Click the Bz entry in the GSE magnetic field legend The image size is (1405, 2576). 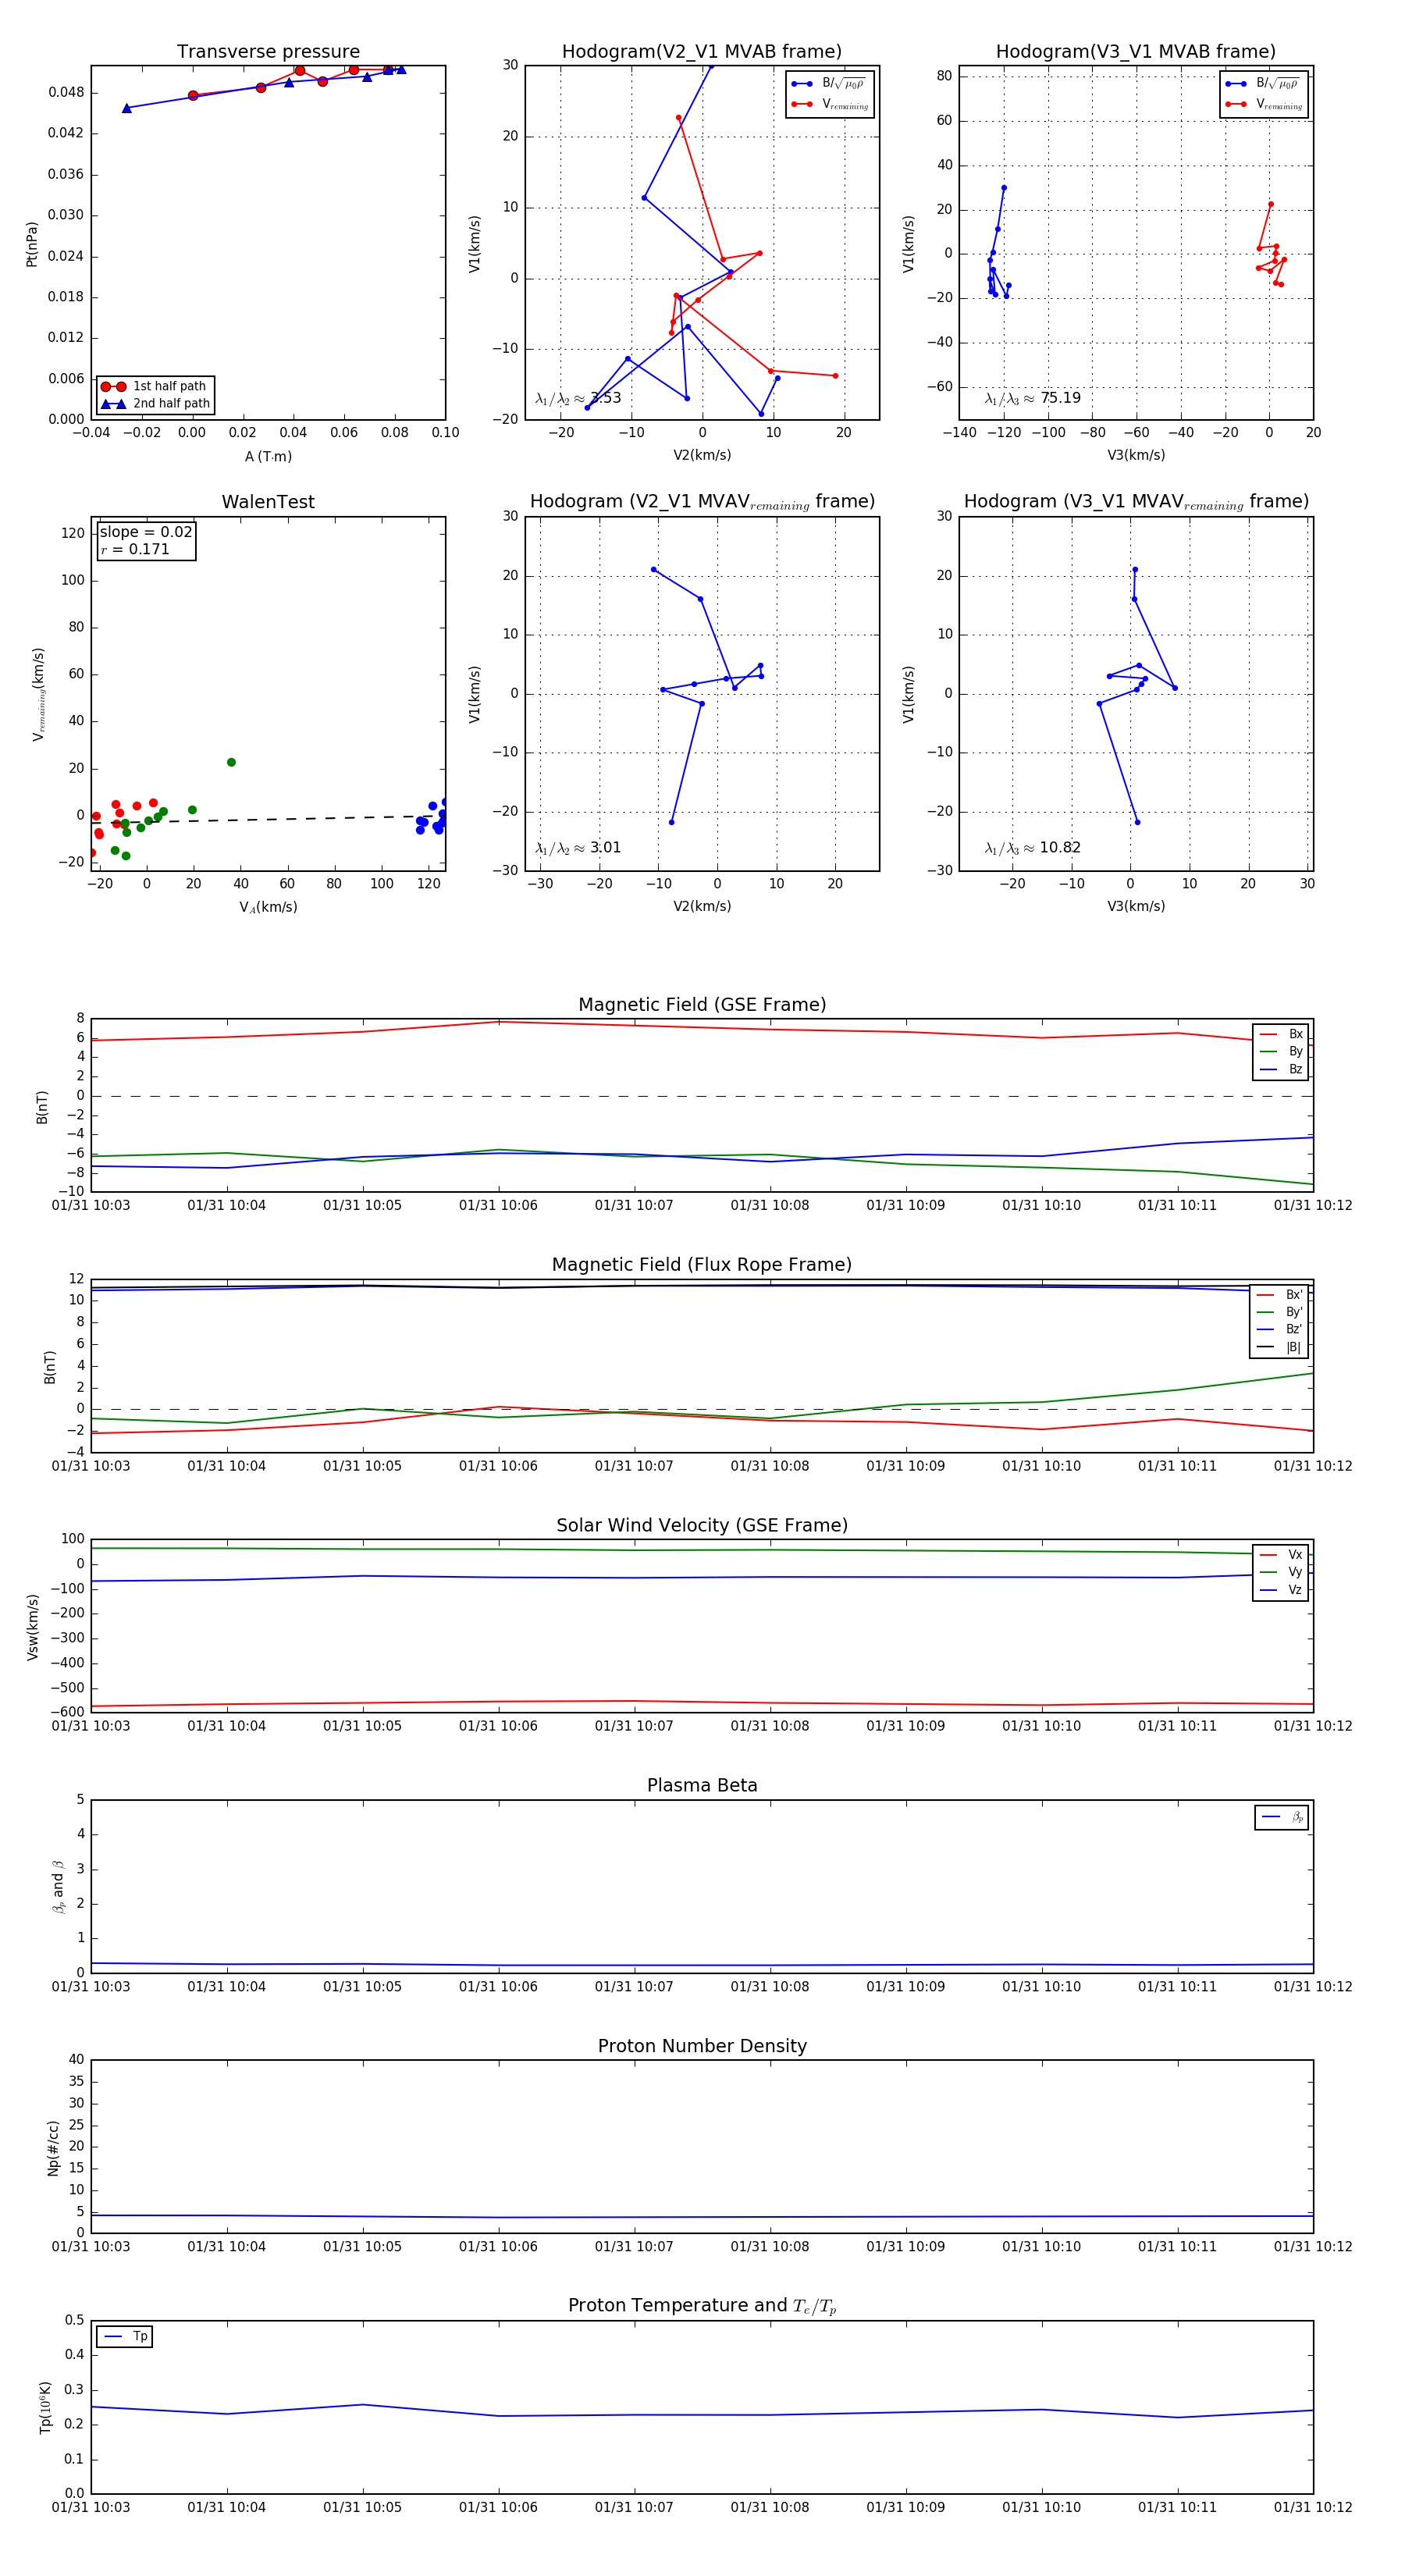pos(1281,1070)
